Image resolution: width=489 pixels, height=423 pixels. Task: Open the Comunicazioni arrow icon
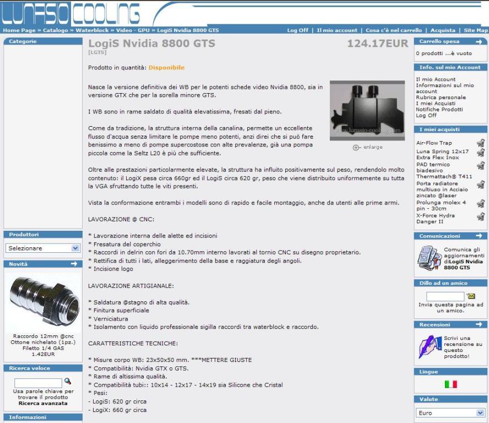tap(479, 236)
